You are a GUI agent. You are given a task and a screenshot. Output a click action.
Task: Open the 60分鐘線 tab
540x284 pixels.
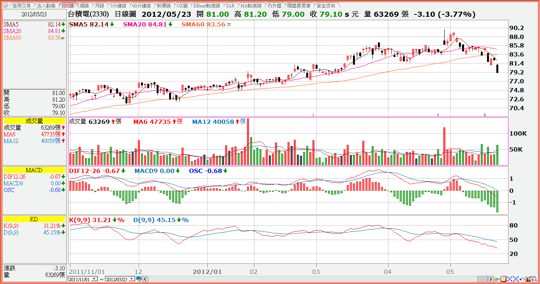click(x=141, y=6)
